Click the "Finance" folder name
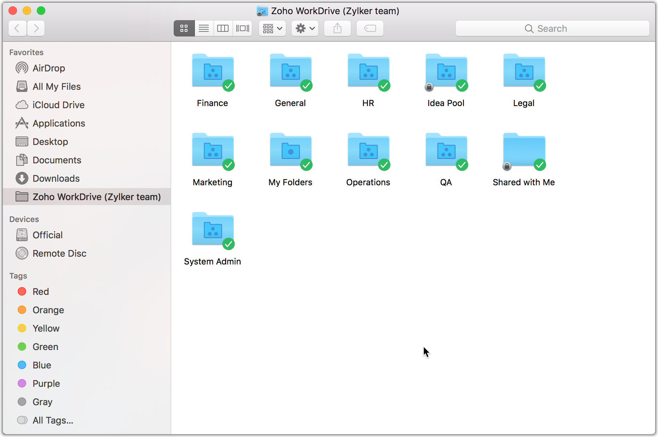 (x=213, y=103)
